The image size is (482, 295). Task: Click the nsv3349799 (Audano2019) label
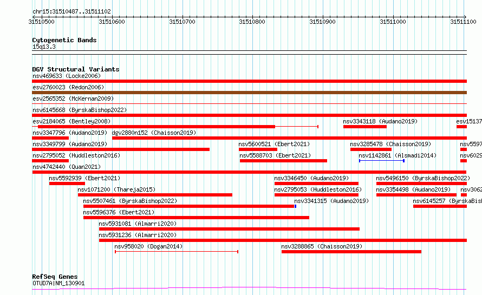(x=70, y=144)
